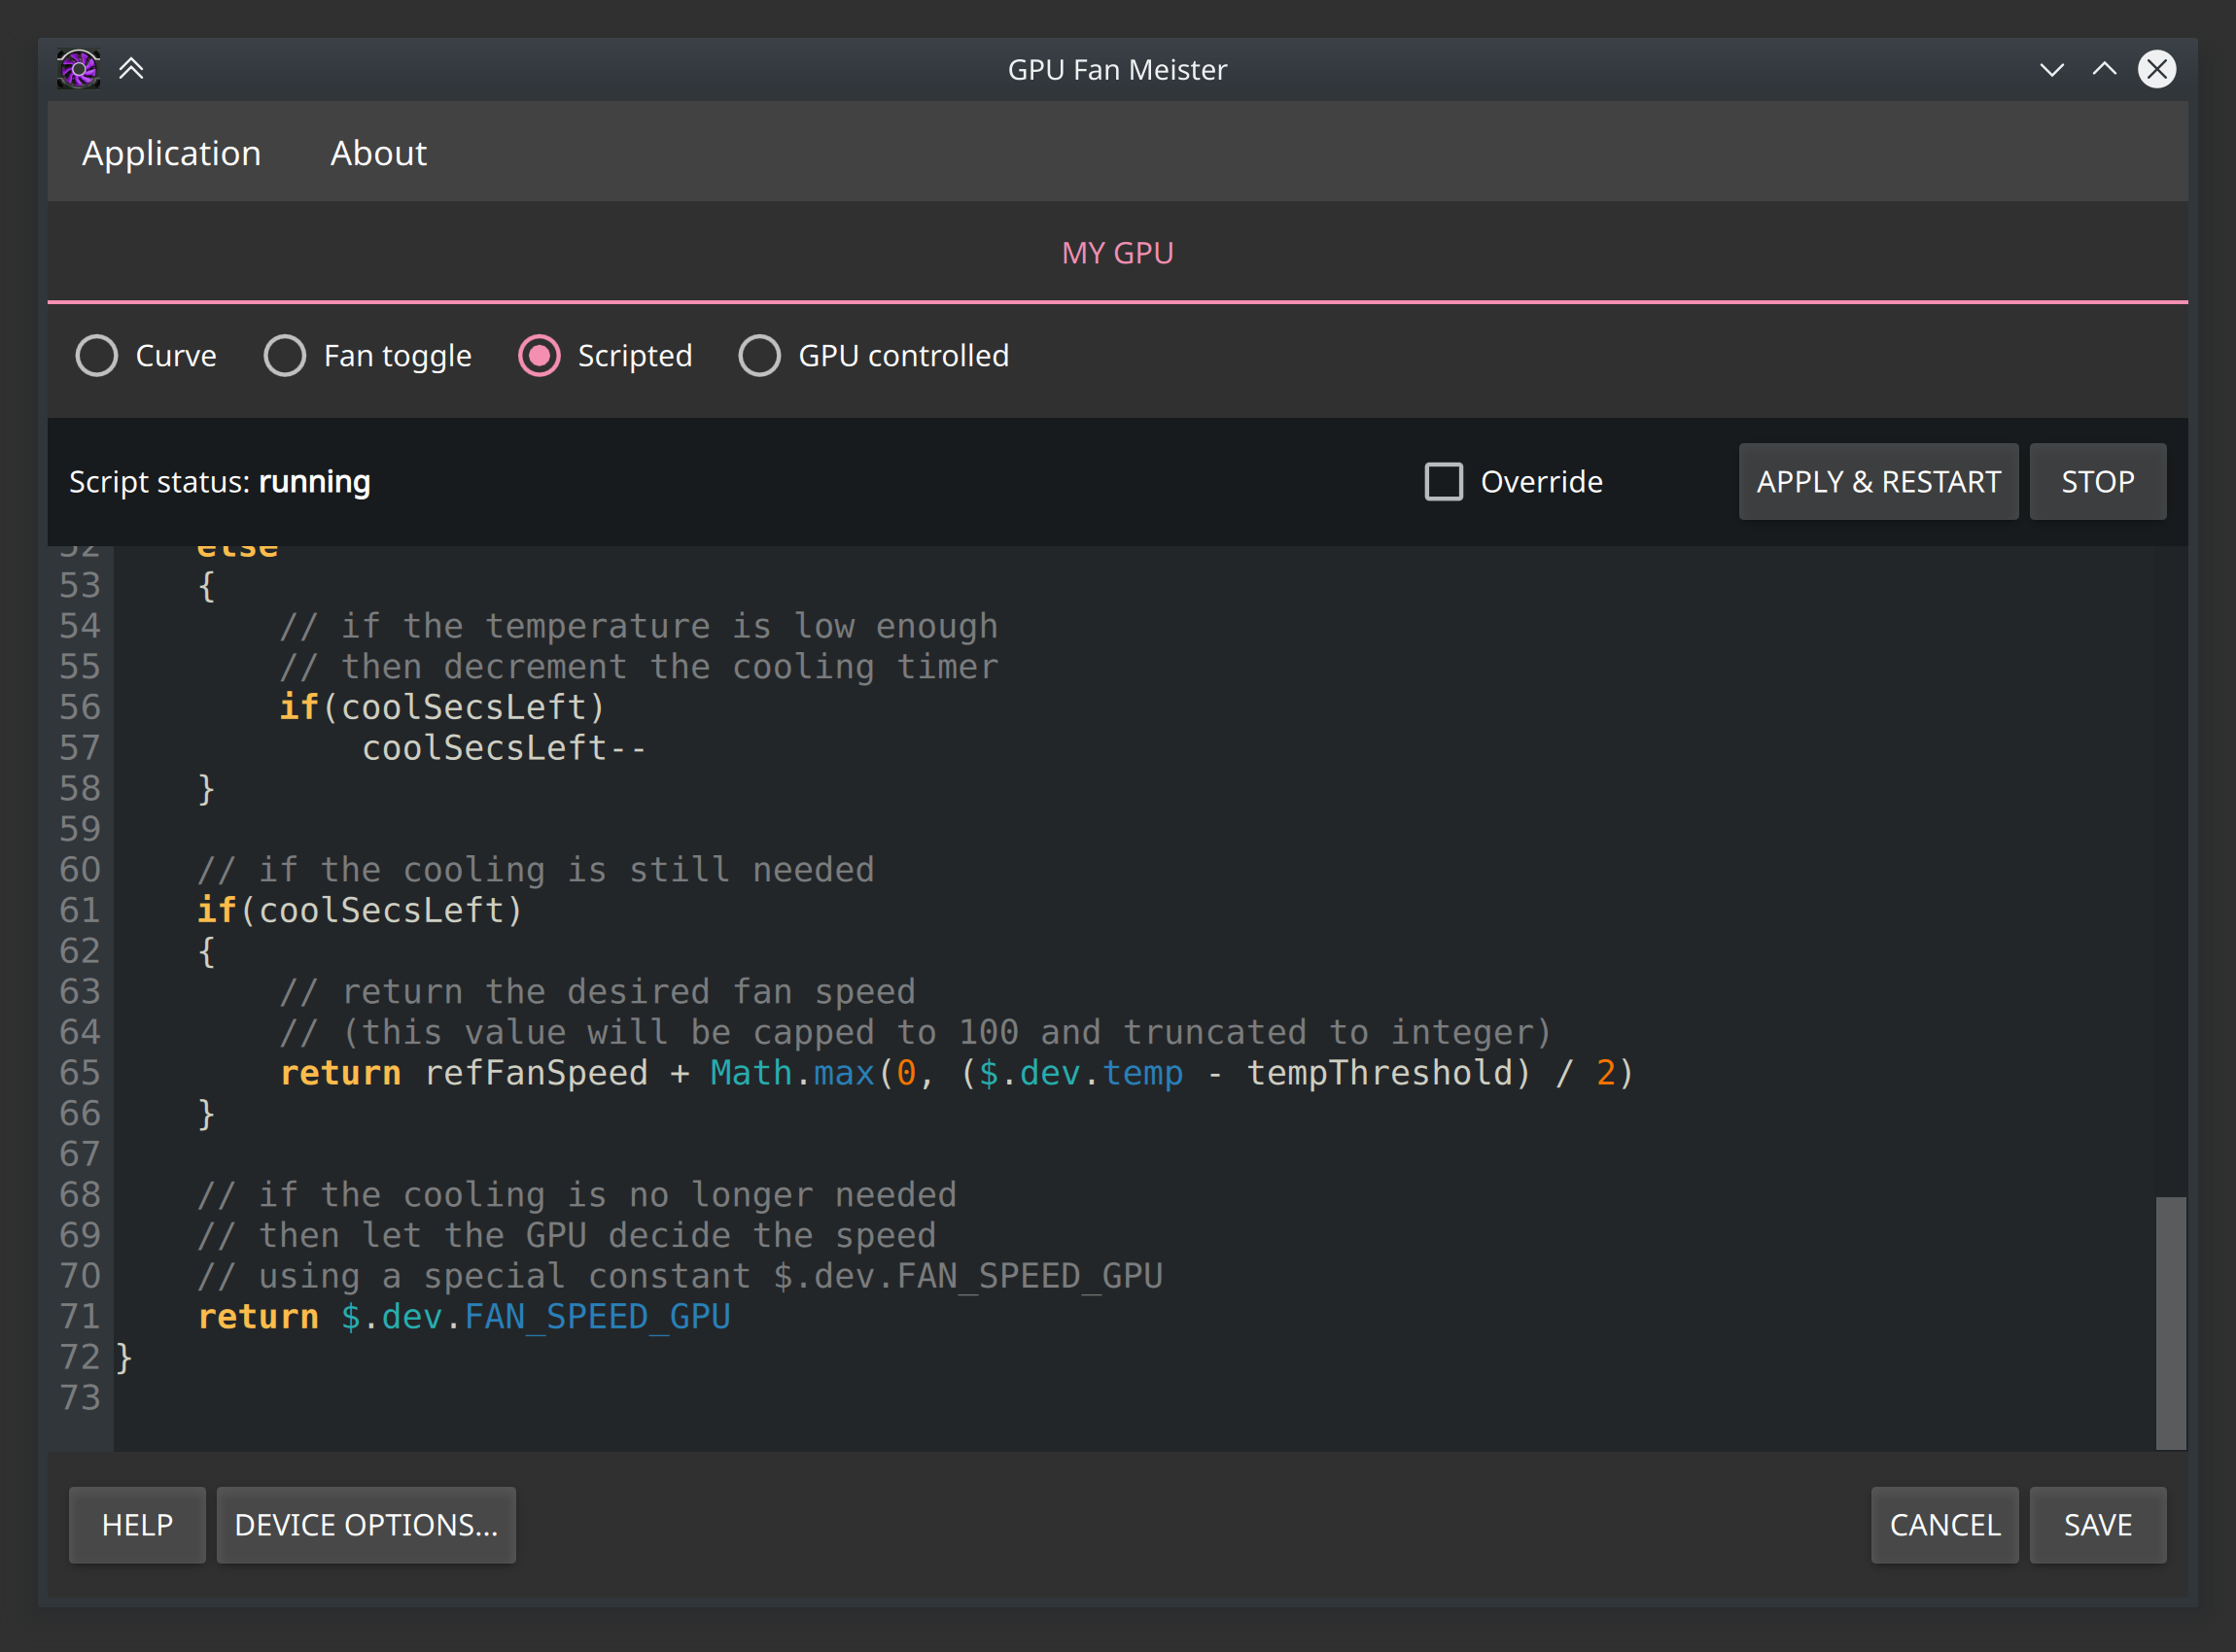Viewport: 2236px width, 1652px height.
Task: Click the SAVE button
Action: point(2098,1524)
